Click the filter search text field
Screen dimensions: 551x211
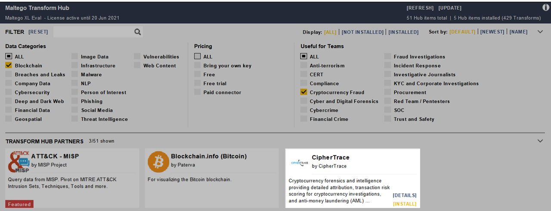click(x=93, y=32)
